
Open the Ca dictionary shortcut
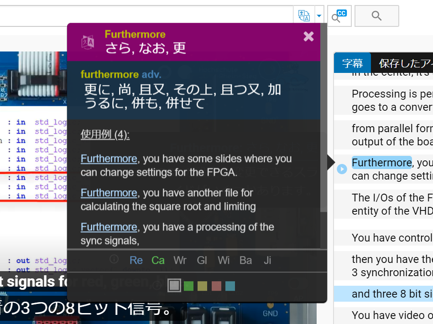tap(158, 260)
